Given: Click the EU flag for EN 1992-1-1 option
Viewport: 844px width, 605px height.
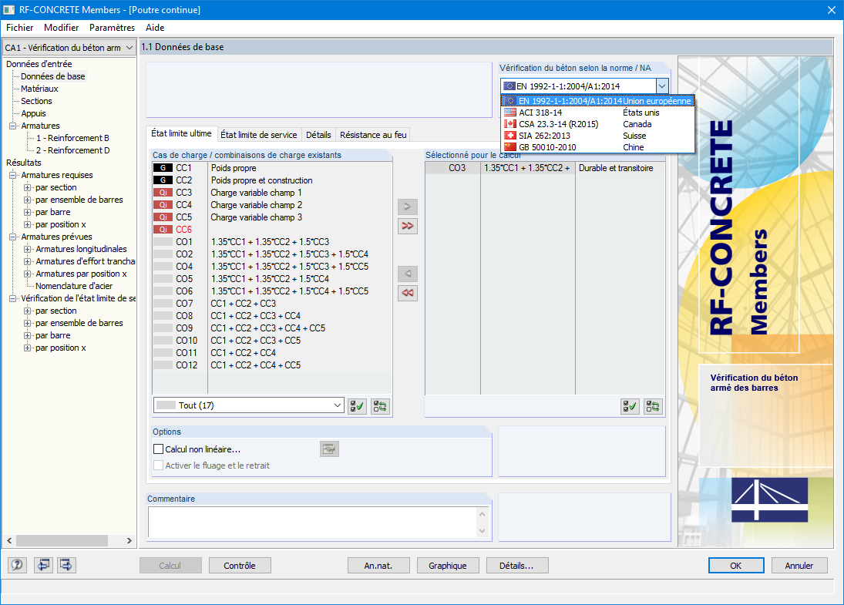Looking at the screenshot, I should tap(509, 101).
